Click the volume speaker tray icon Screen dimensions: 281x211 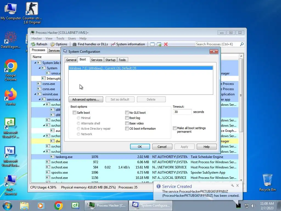tap(253, 206)
